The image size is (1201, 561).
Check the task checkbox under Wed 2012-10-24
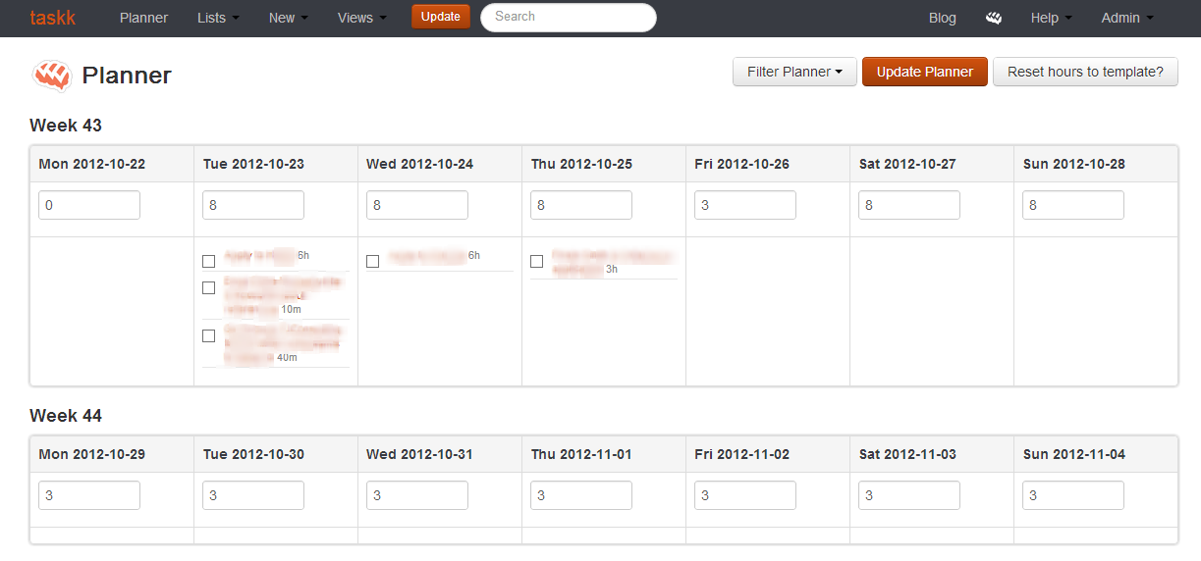372,261
